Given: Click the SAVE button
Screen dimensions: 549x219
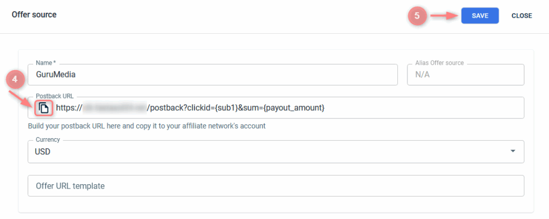Looking at the screenshot, I should (x=480, y=16).
